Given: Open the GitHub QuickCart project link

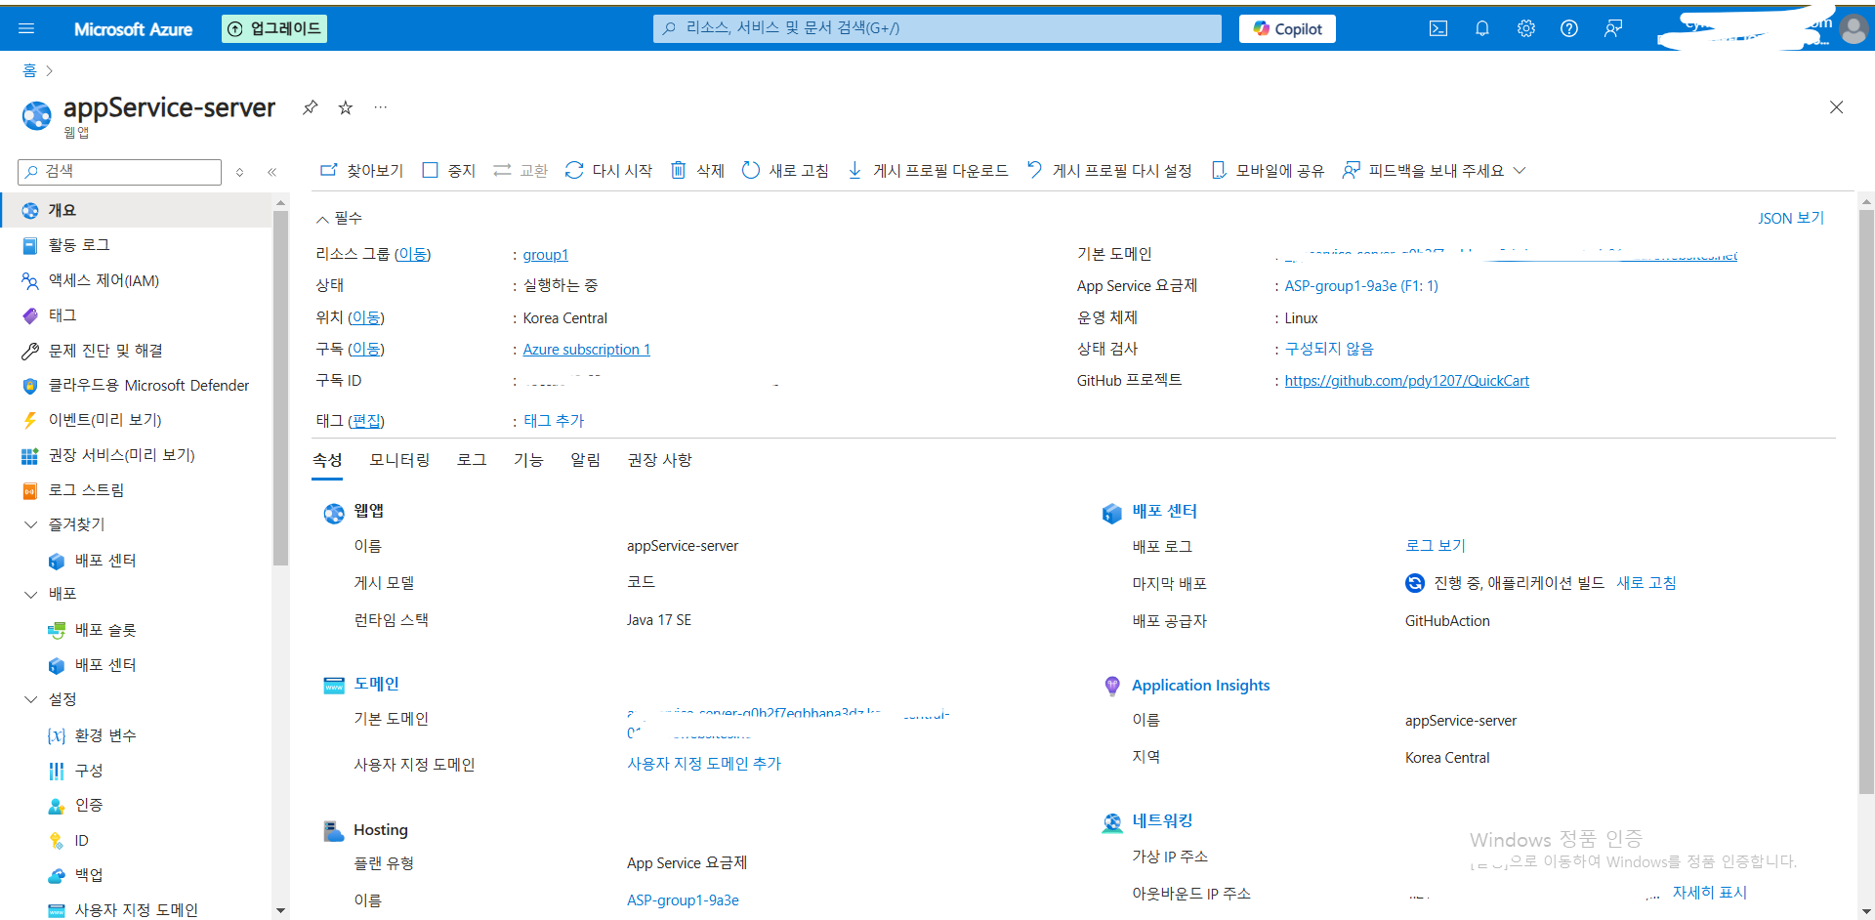Looking at the screenshot, I should (1406, 380).
